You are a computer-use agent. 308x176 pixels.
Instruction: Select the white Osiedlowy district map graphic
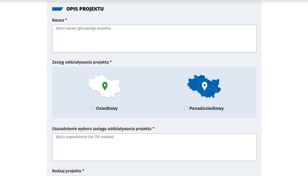coord(104,86)
